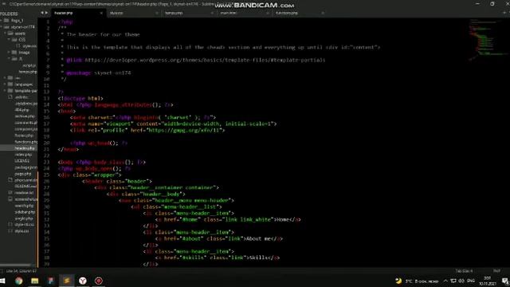Open File Explorer from the taskbar
The image size is (510, 287).
click(35, 281)
